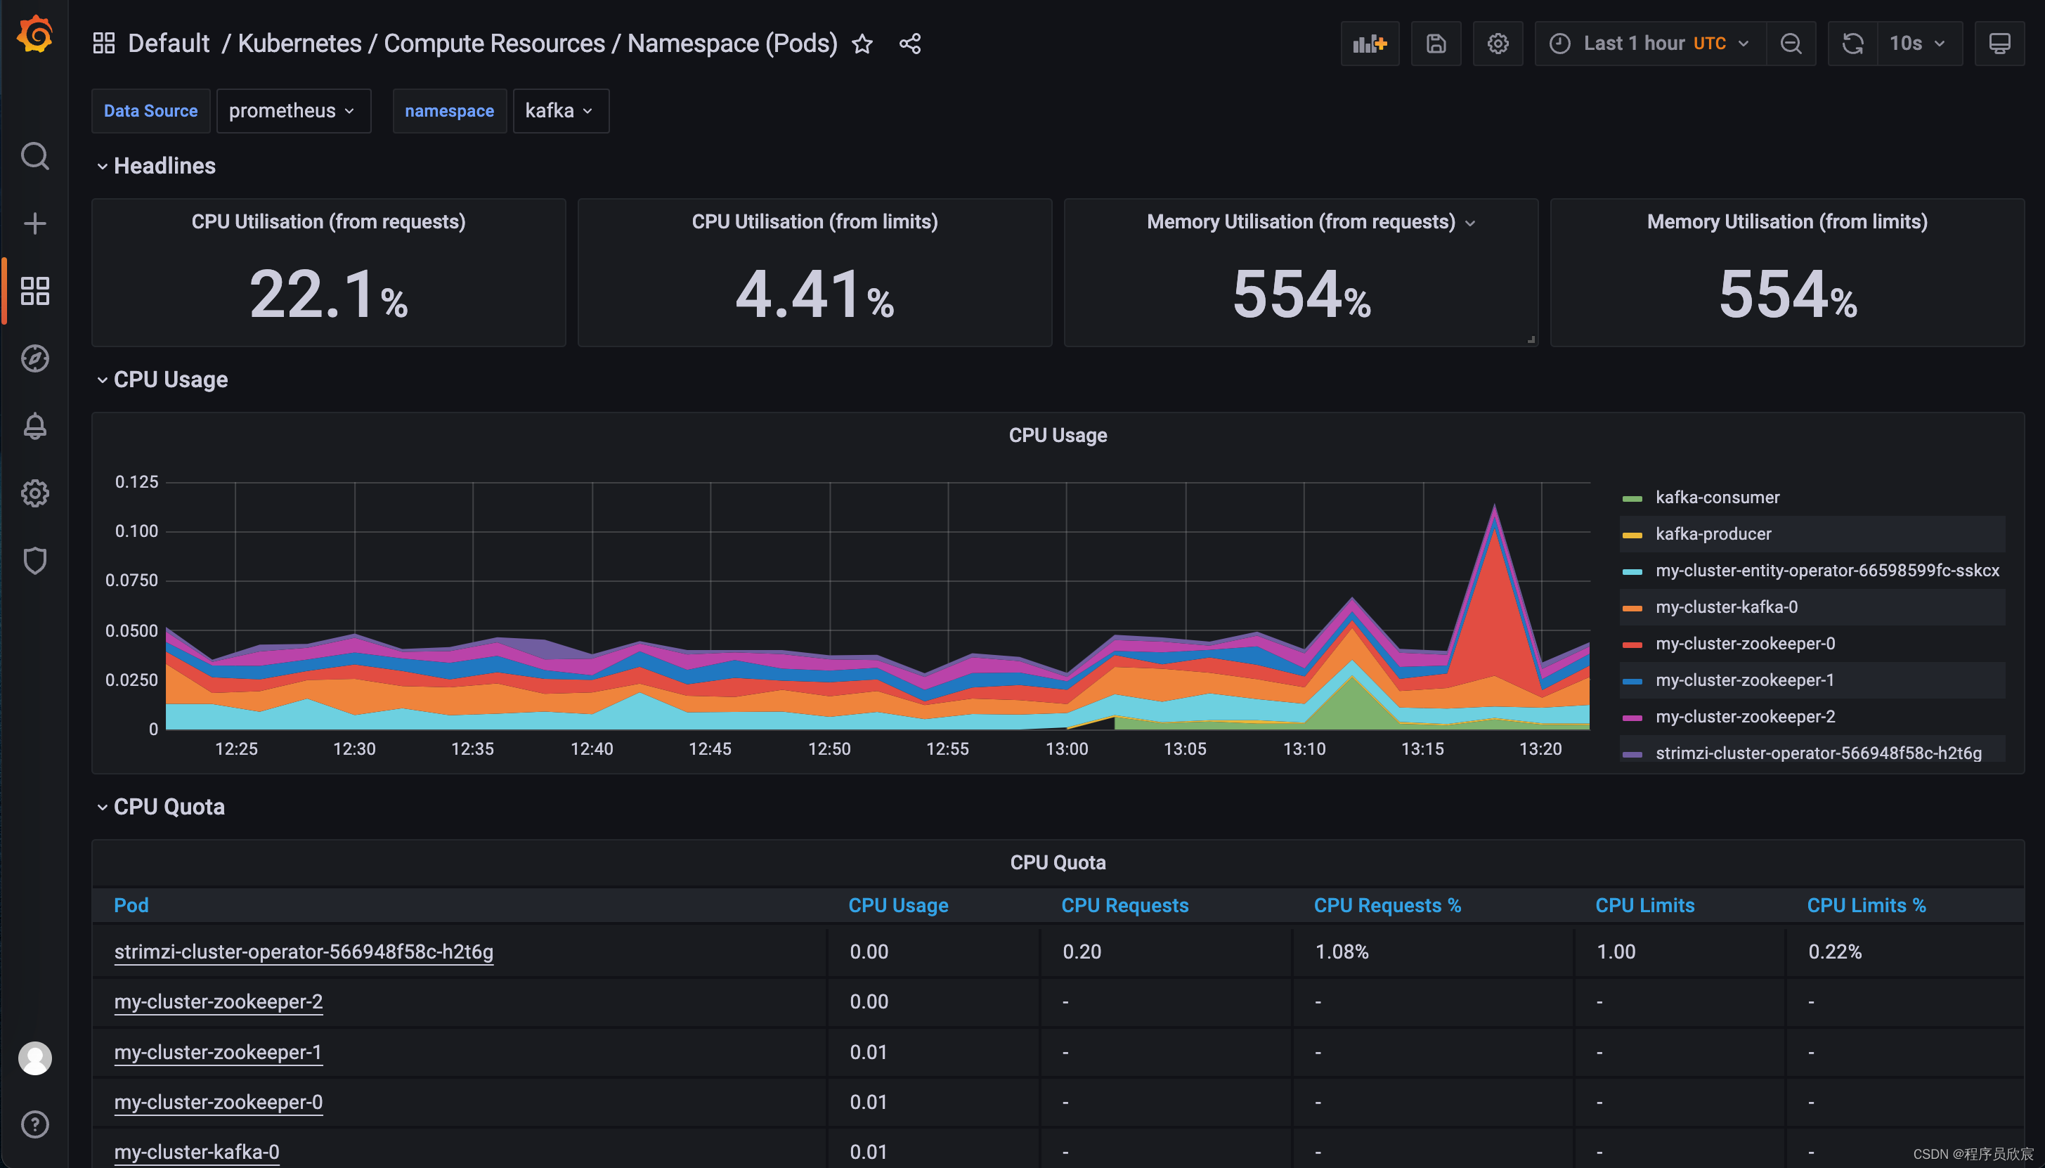Open the 10s refresh interval dropdown
The height and width of the screenshot is (1168, 2045).
click(1919, 44)
